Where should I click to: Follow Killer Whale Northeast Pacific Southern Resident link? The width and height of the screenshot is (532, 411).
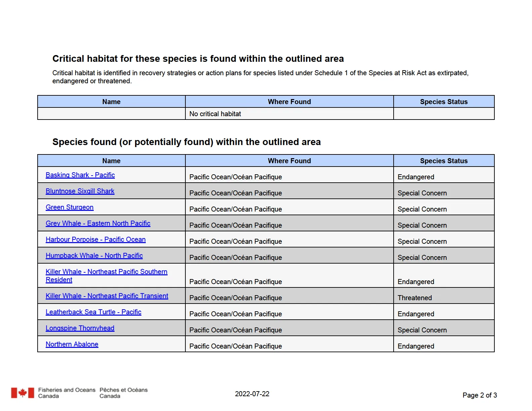tap(106, 276)
